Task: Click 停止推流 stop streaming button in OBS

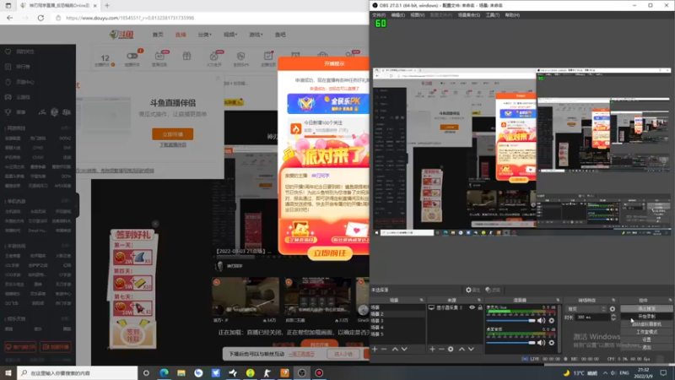Action: pos(646,308)
